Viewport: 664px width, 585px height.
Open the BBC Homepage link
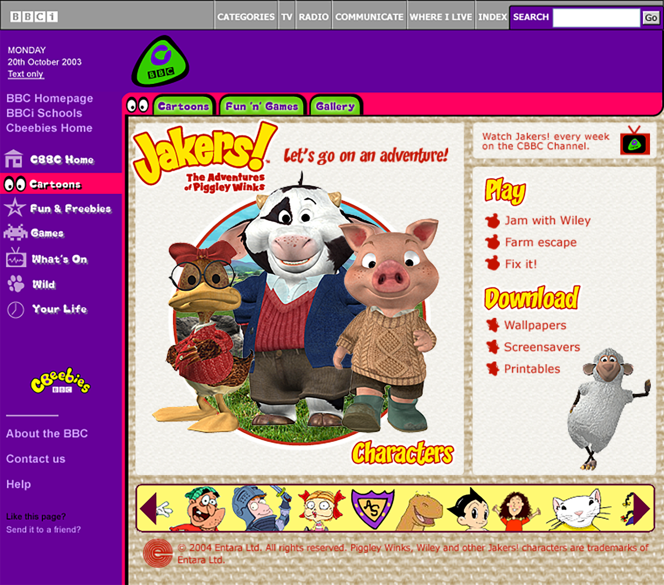[50, 98]
